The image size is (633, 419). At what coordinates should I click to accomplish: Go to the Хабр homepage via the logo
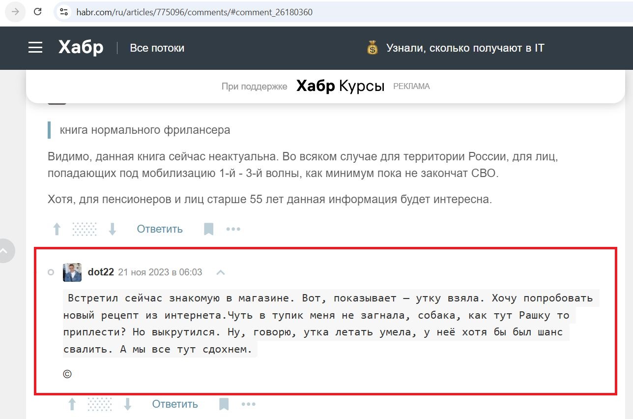tap(80, 47)
